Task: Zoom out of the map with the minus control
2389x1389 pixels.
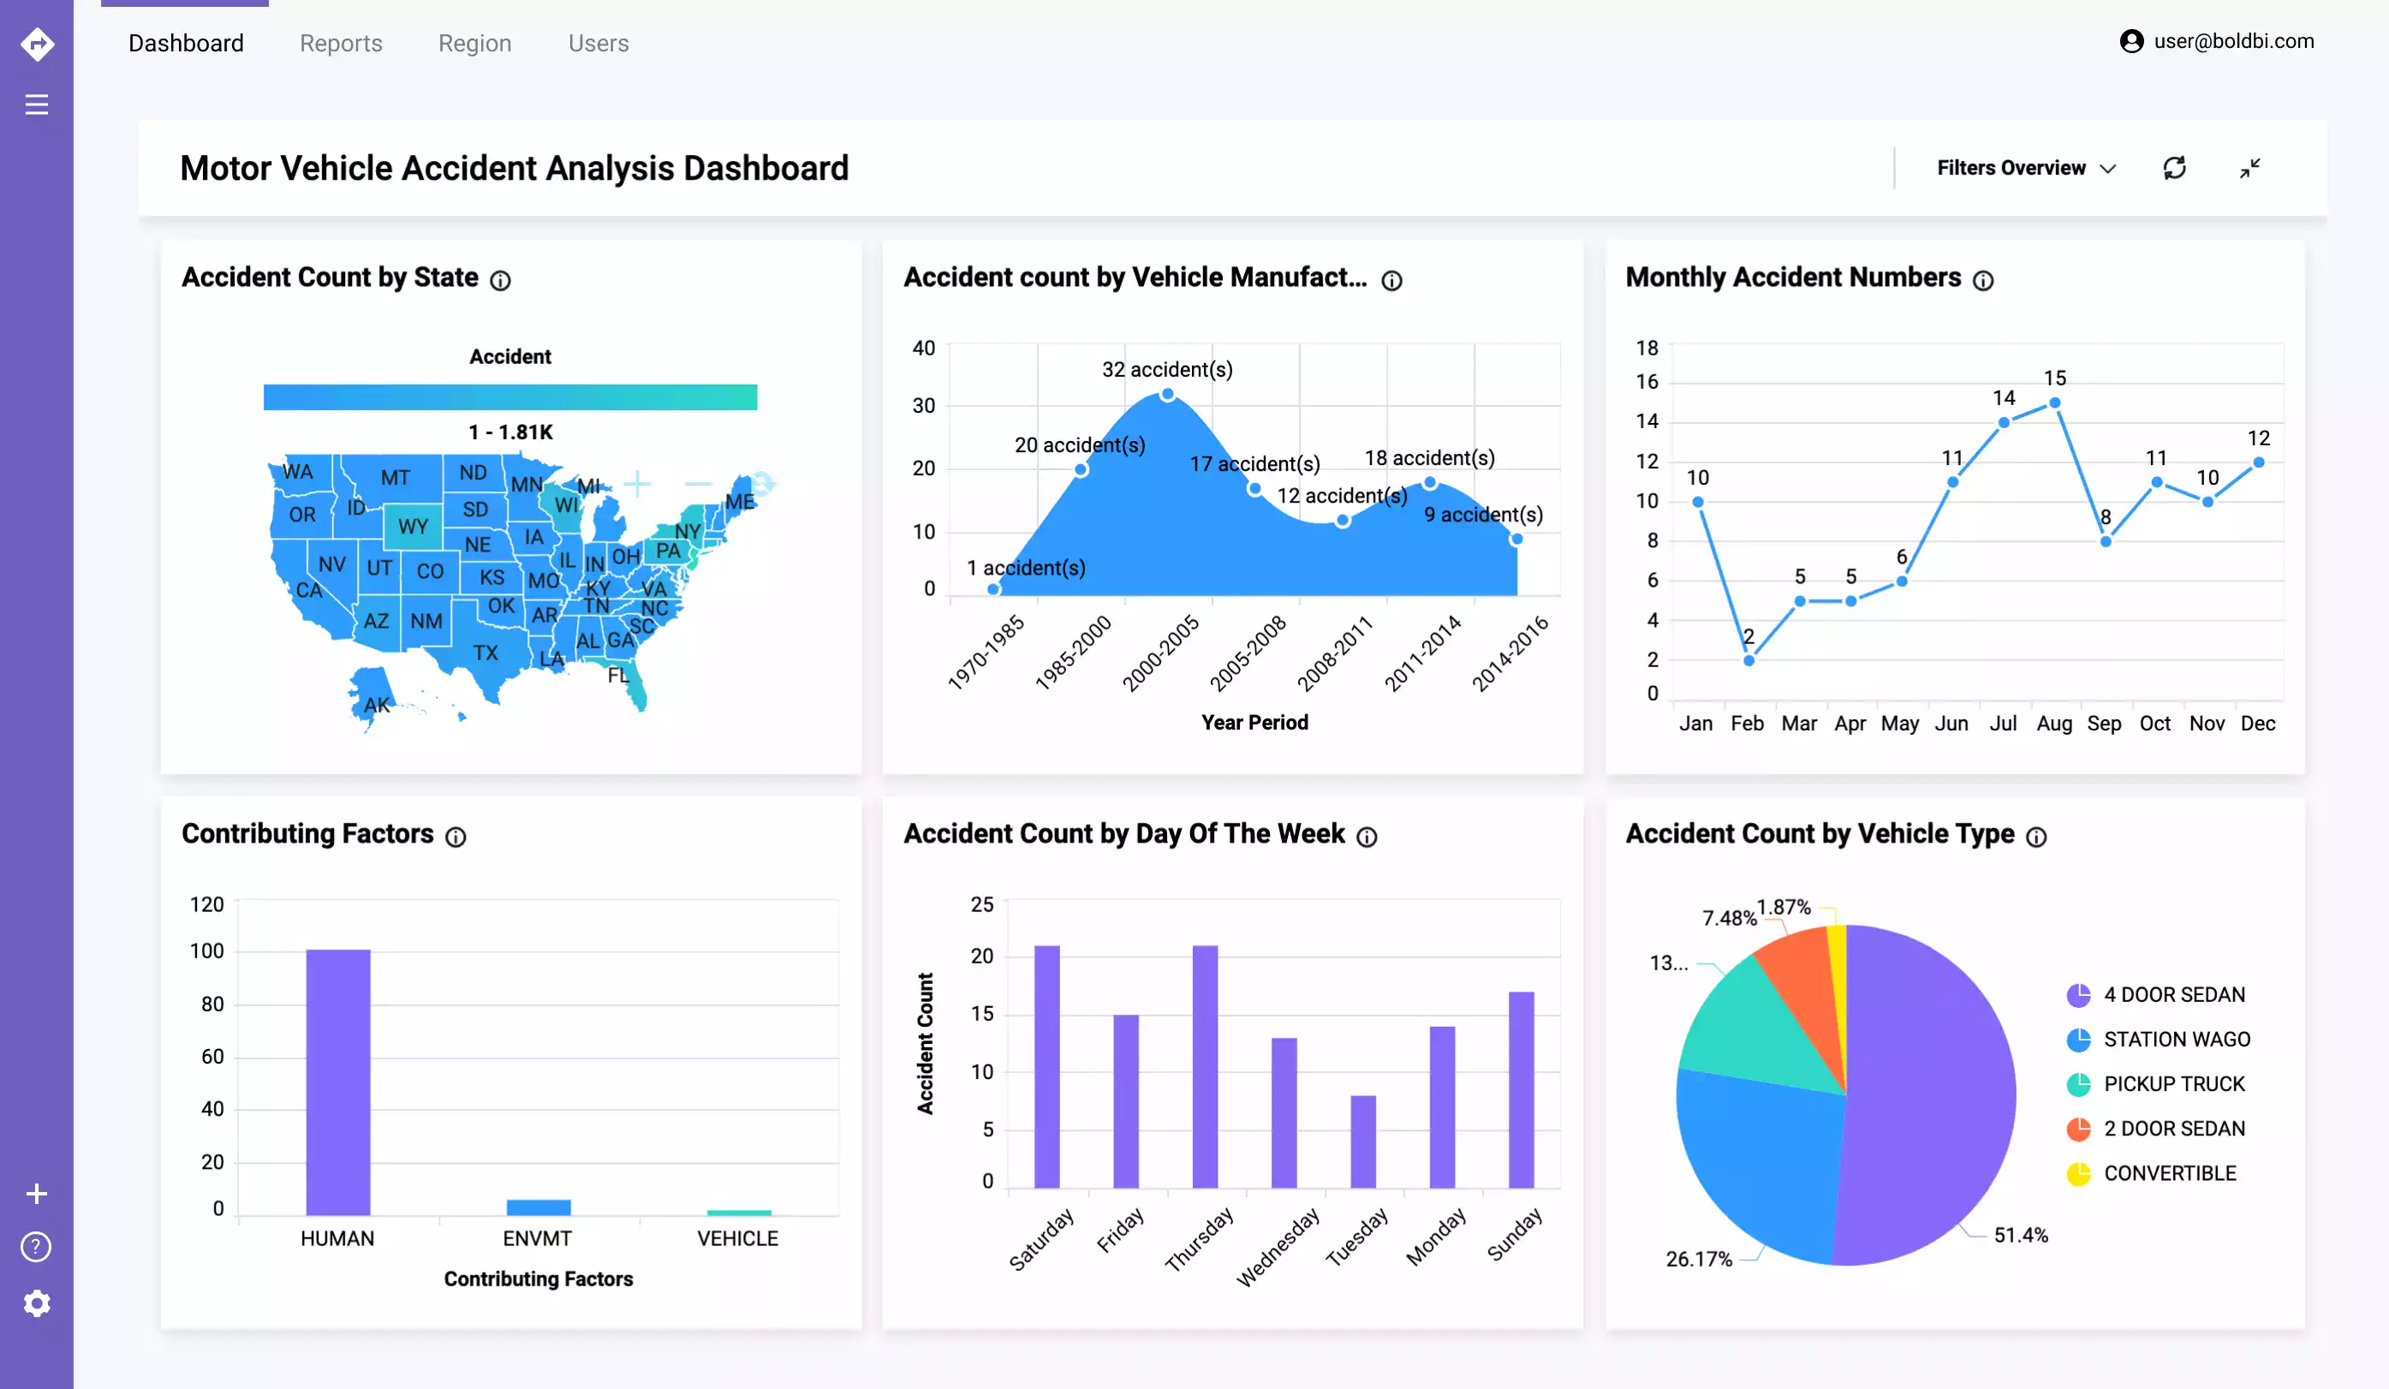Action: 700,486
